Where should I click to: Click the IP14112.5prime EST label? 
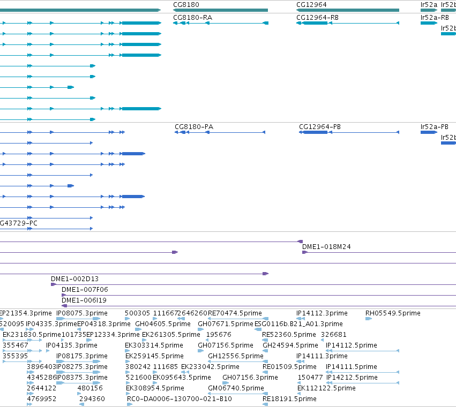(x=352, y=345)
